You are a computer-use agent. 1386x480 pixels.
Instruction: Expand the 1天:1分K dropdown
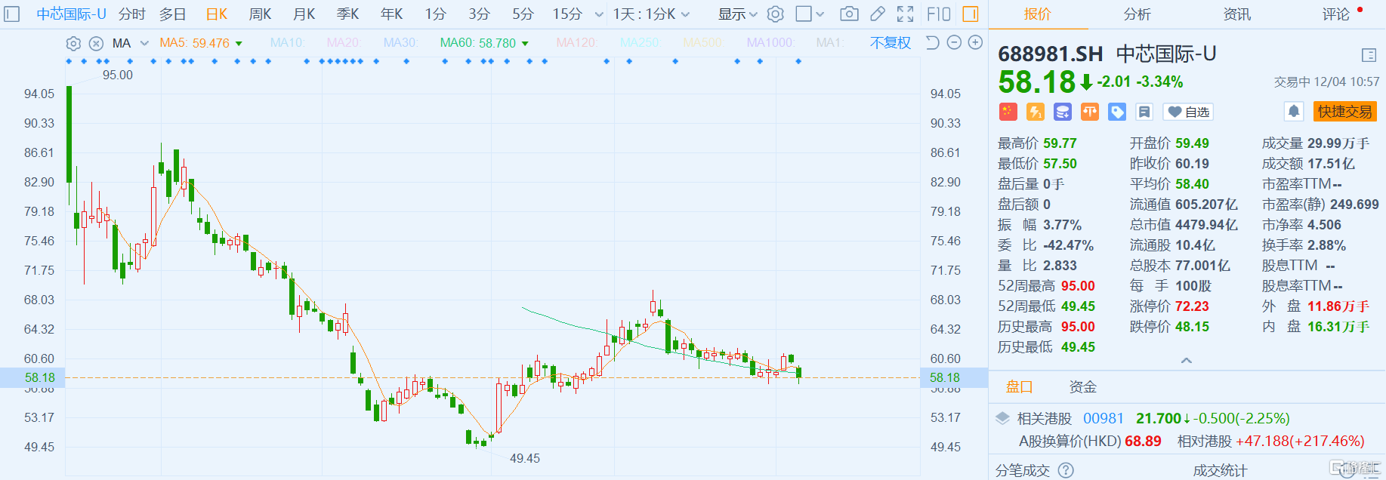pyautogui.click(x=651, y=14)
